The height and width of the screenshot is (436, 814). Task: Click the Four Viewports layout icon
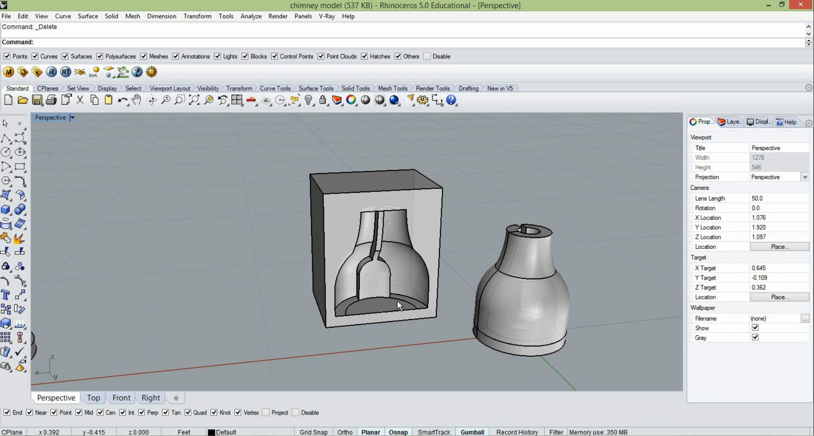point(237,100)
